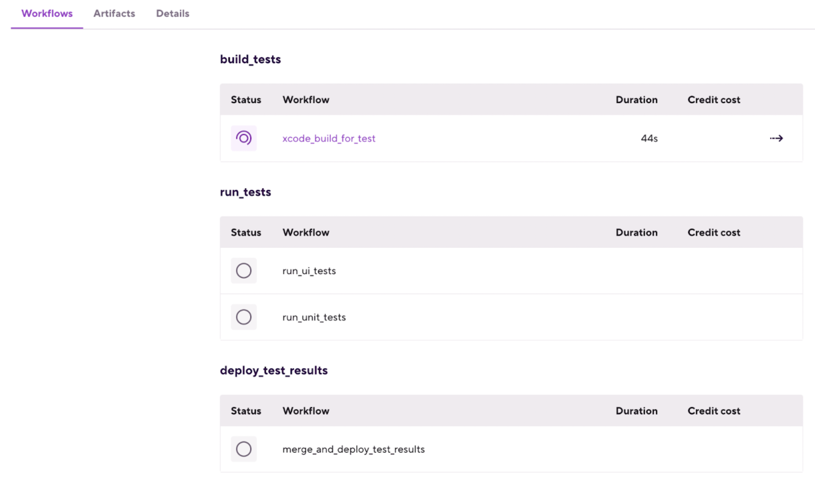Click the pending status icon for merge_and_deploy_test_results

[244, 449]
